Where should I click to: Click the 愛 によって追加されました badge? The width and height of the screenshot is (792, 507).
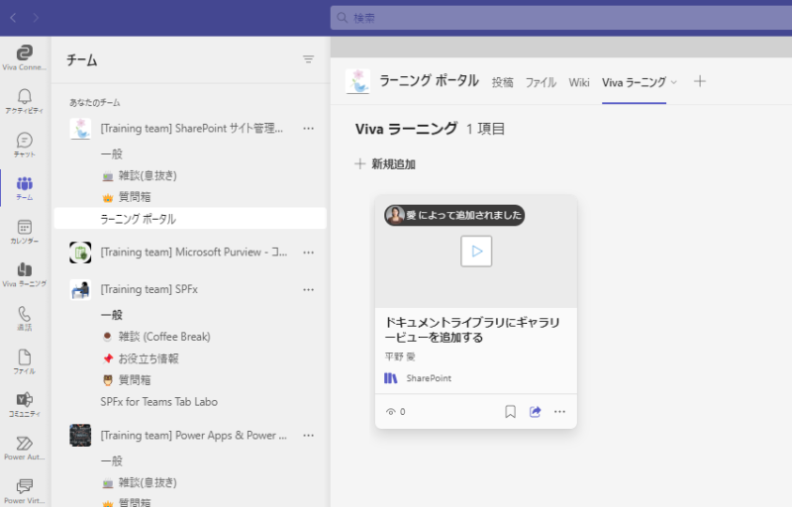point(454,215)
